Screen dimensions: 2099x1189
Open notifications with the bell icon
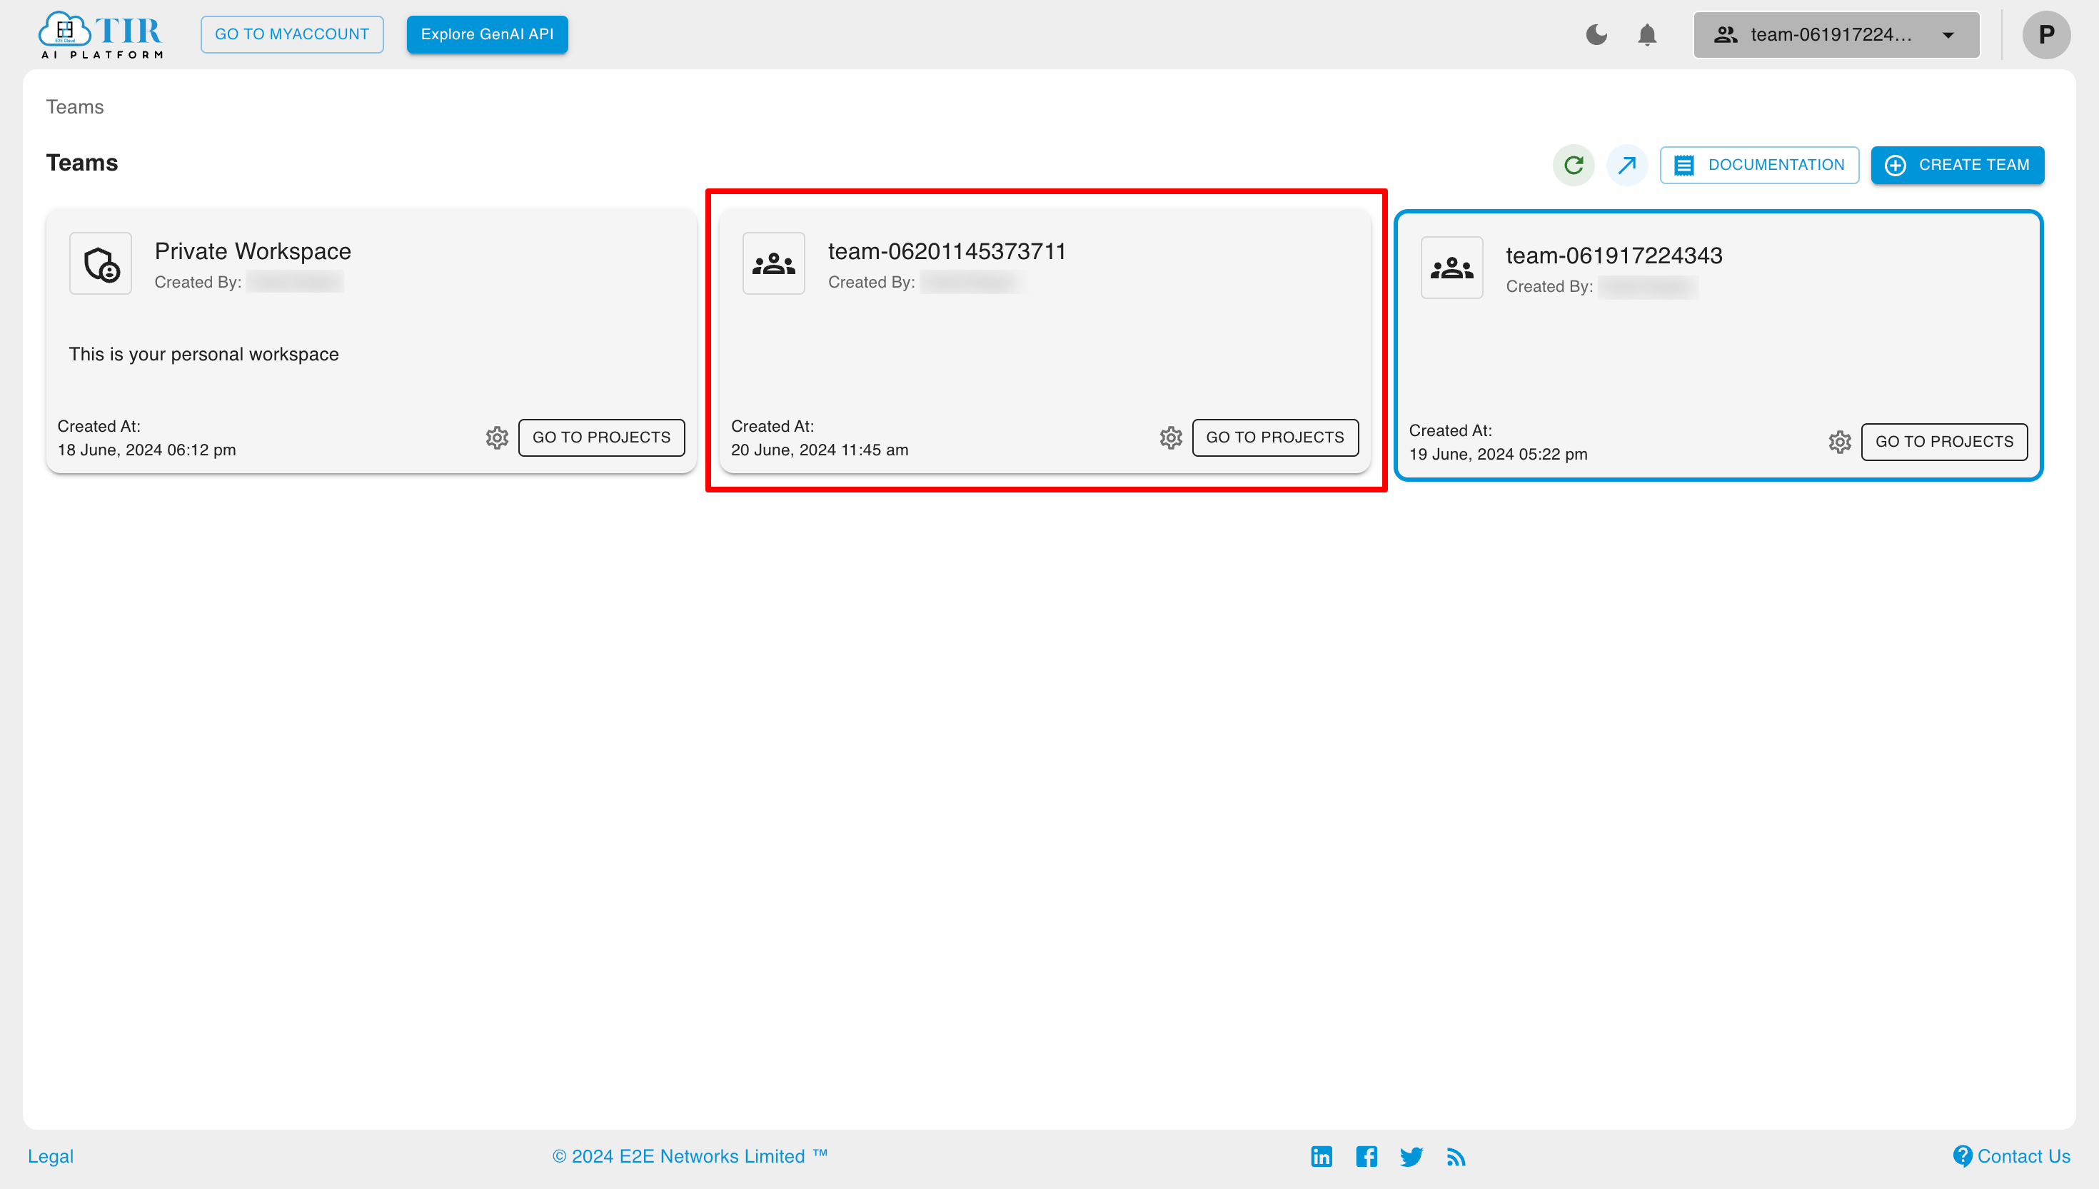tap(1646, 34)
